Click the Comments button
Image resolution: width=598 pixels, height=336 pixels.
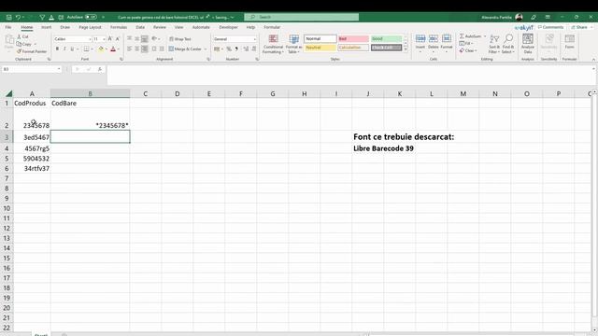pyautogui.click(x=550, y=27)
